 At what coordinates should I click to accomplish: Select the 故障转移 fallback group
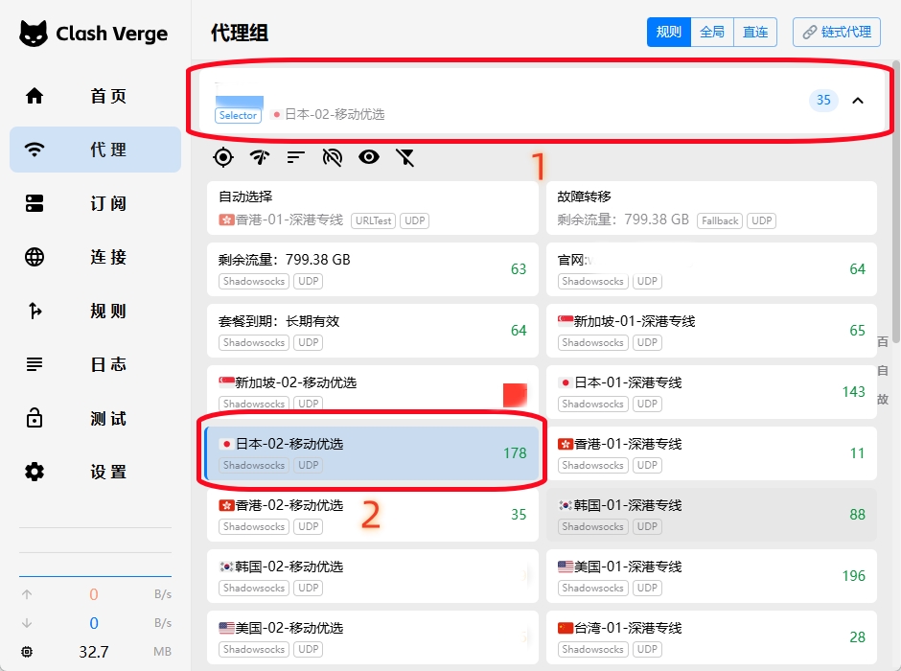point(711,208)
